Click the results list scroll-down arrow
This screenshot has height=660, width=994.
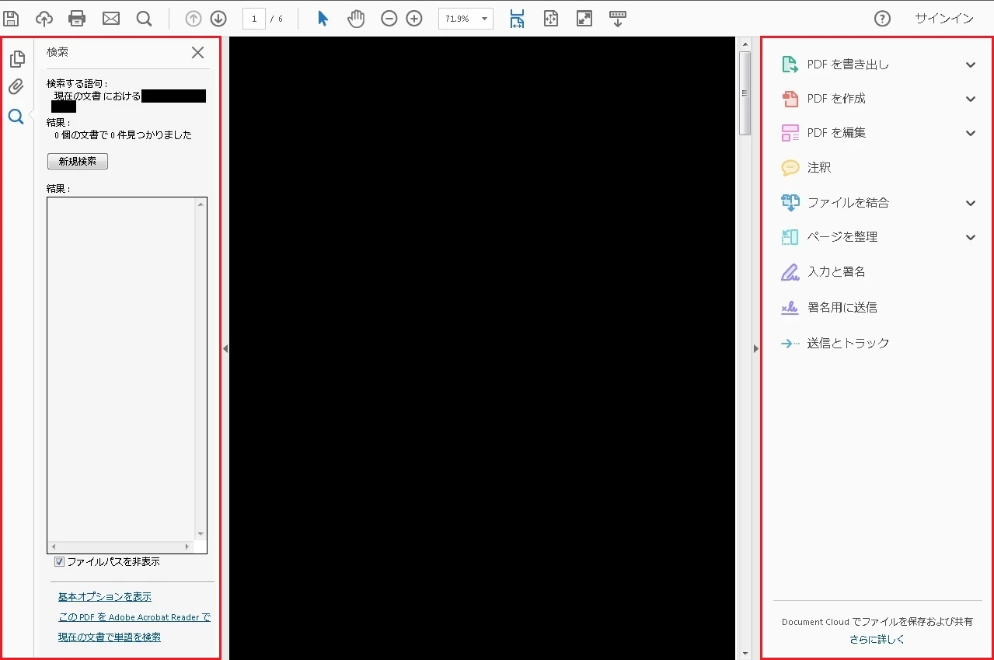(201, 534)
